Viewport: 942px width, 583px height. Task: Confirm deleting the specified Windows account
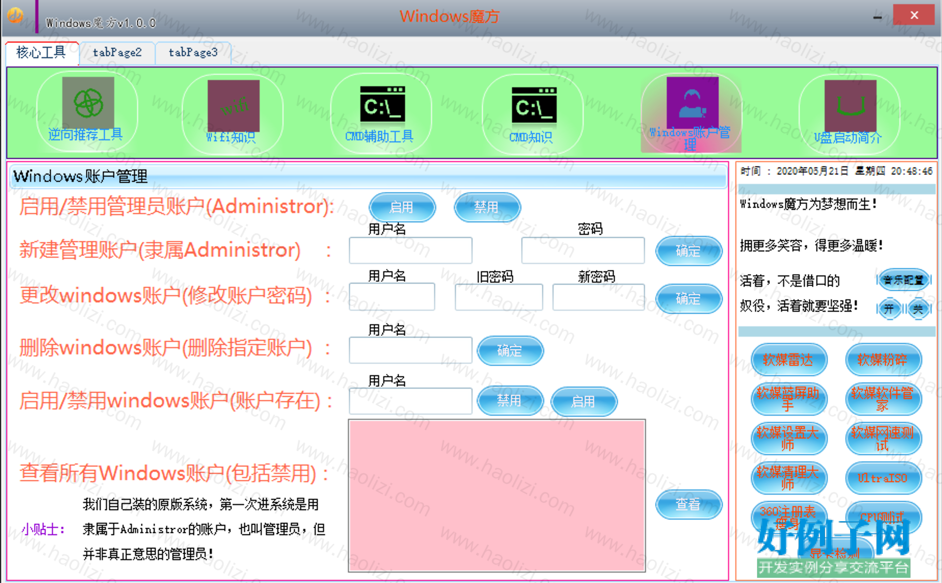point(510,351)
